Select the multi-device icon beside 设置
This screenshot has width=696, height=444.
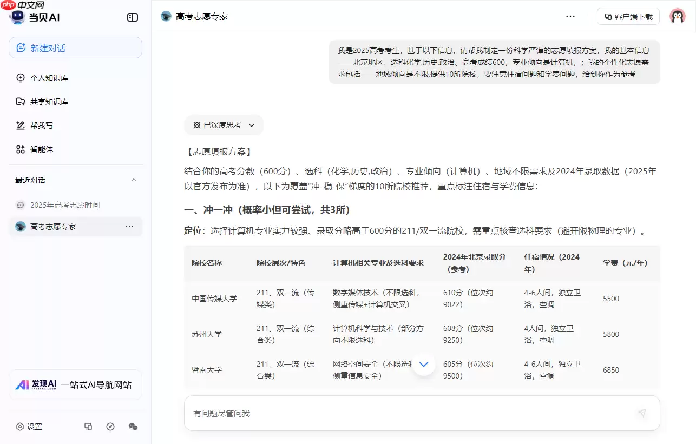[x=88, y=427]
